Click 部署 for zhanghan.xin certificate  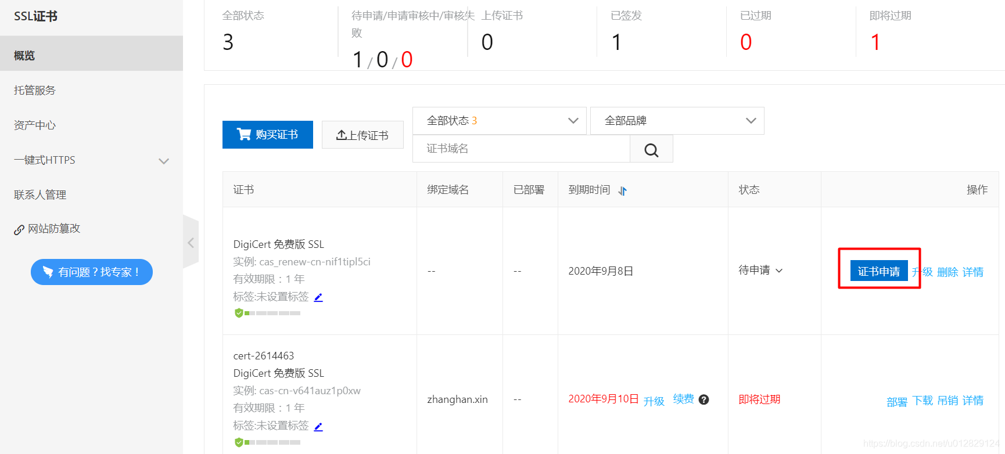click(x=897, y=402)
